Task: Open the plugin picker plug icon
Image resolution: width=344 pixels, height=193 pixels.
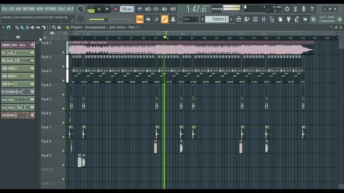Action: (289, 19)
